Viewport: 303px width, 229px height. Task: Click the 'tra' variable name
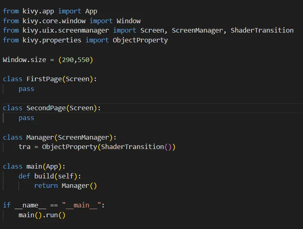[25, 147]
